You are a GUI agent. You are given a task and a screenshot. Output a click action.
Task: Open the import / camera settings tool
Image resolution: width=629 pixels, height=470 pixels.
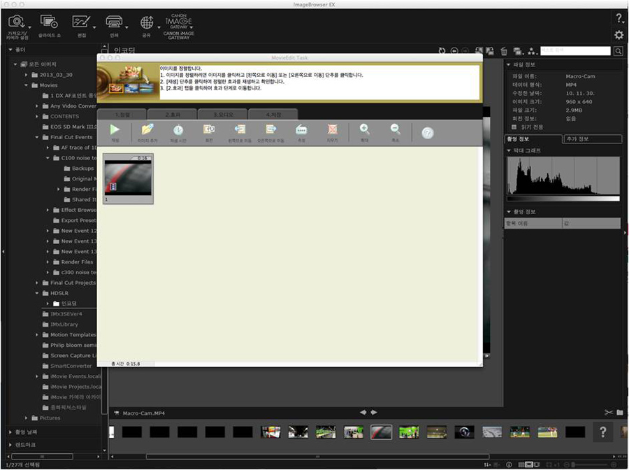(x=17, y=27)
